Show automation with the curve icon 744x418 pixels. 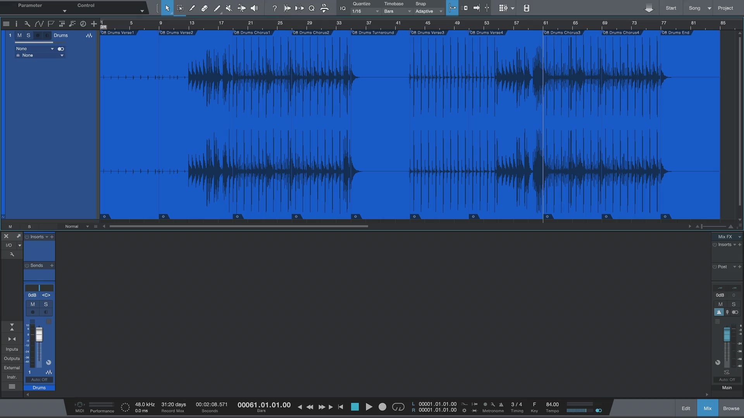pyautogui.click(x=39, y=24)
